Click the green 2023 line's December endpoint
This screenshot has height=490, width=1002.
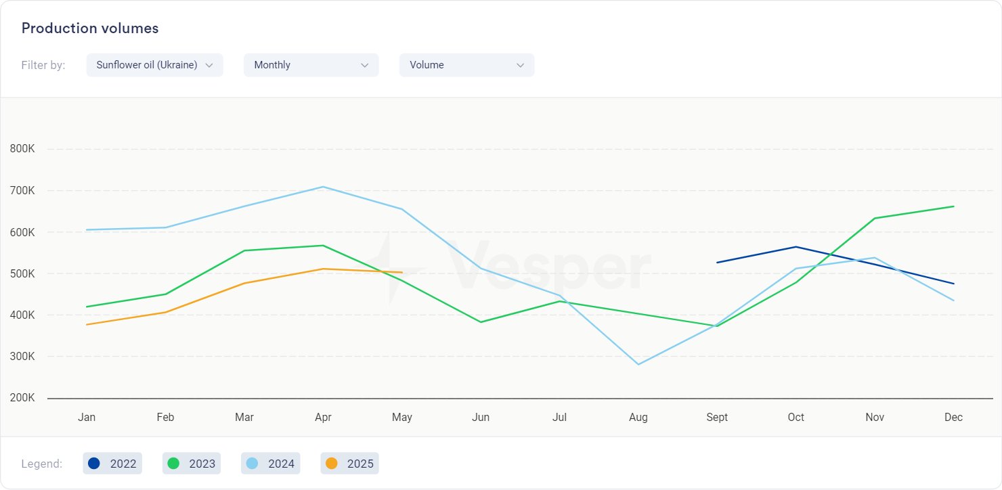coord(953,206)
